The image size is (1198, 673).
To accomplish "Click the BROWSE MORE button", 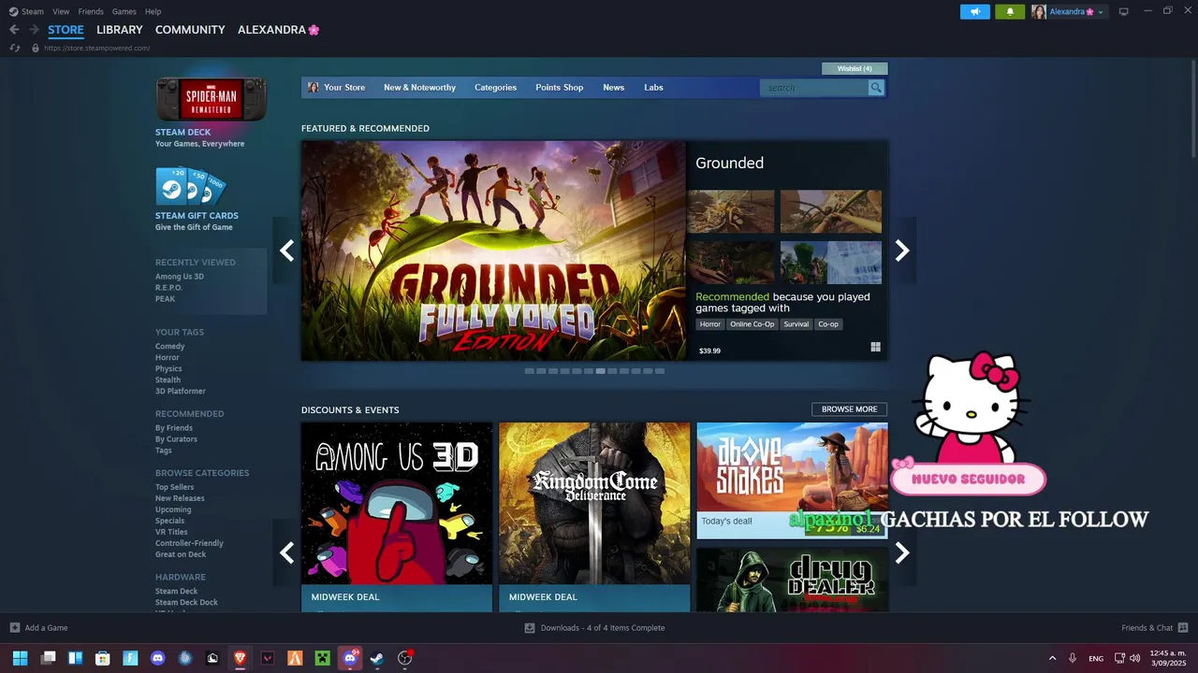I will tap(849, 409).
